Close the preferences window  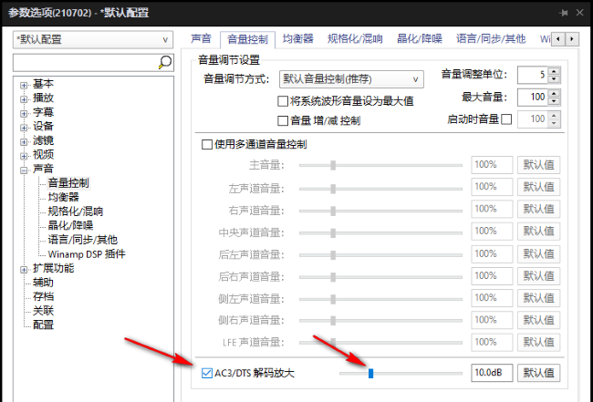coord(577,13)
